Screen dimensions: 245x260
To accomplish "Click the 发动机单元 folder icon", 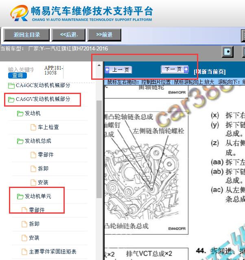I will (x=20, y=197).
